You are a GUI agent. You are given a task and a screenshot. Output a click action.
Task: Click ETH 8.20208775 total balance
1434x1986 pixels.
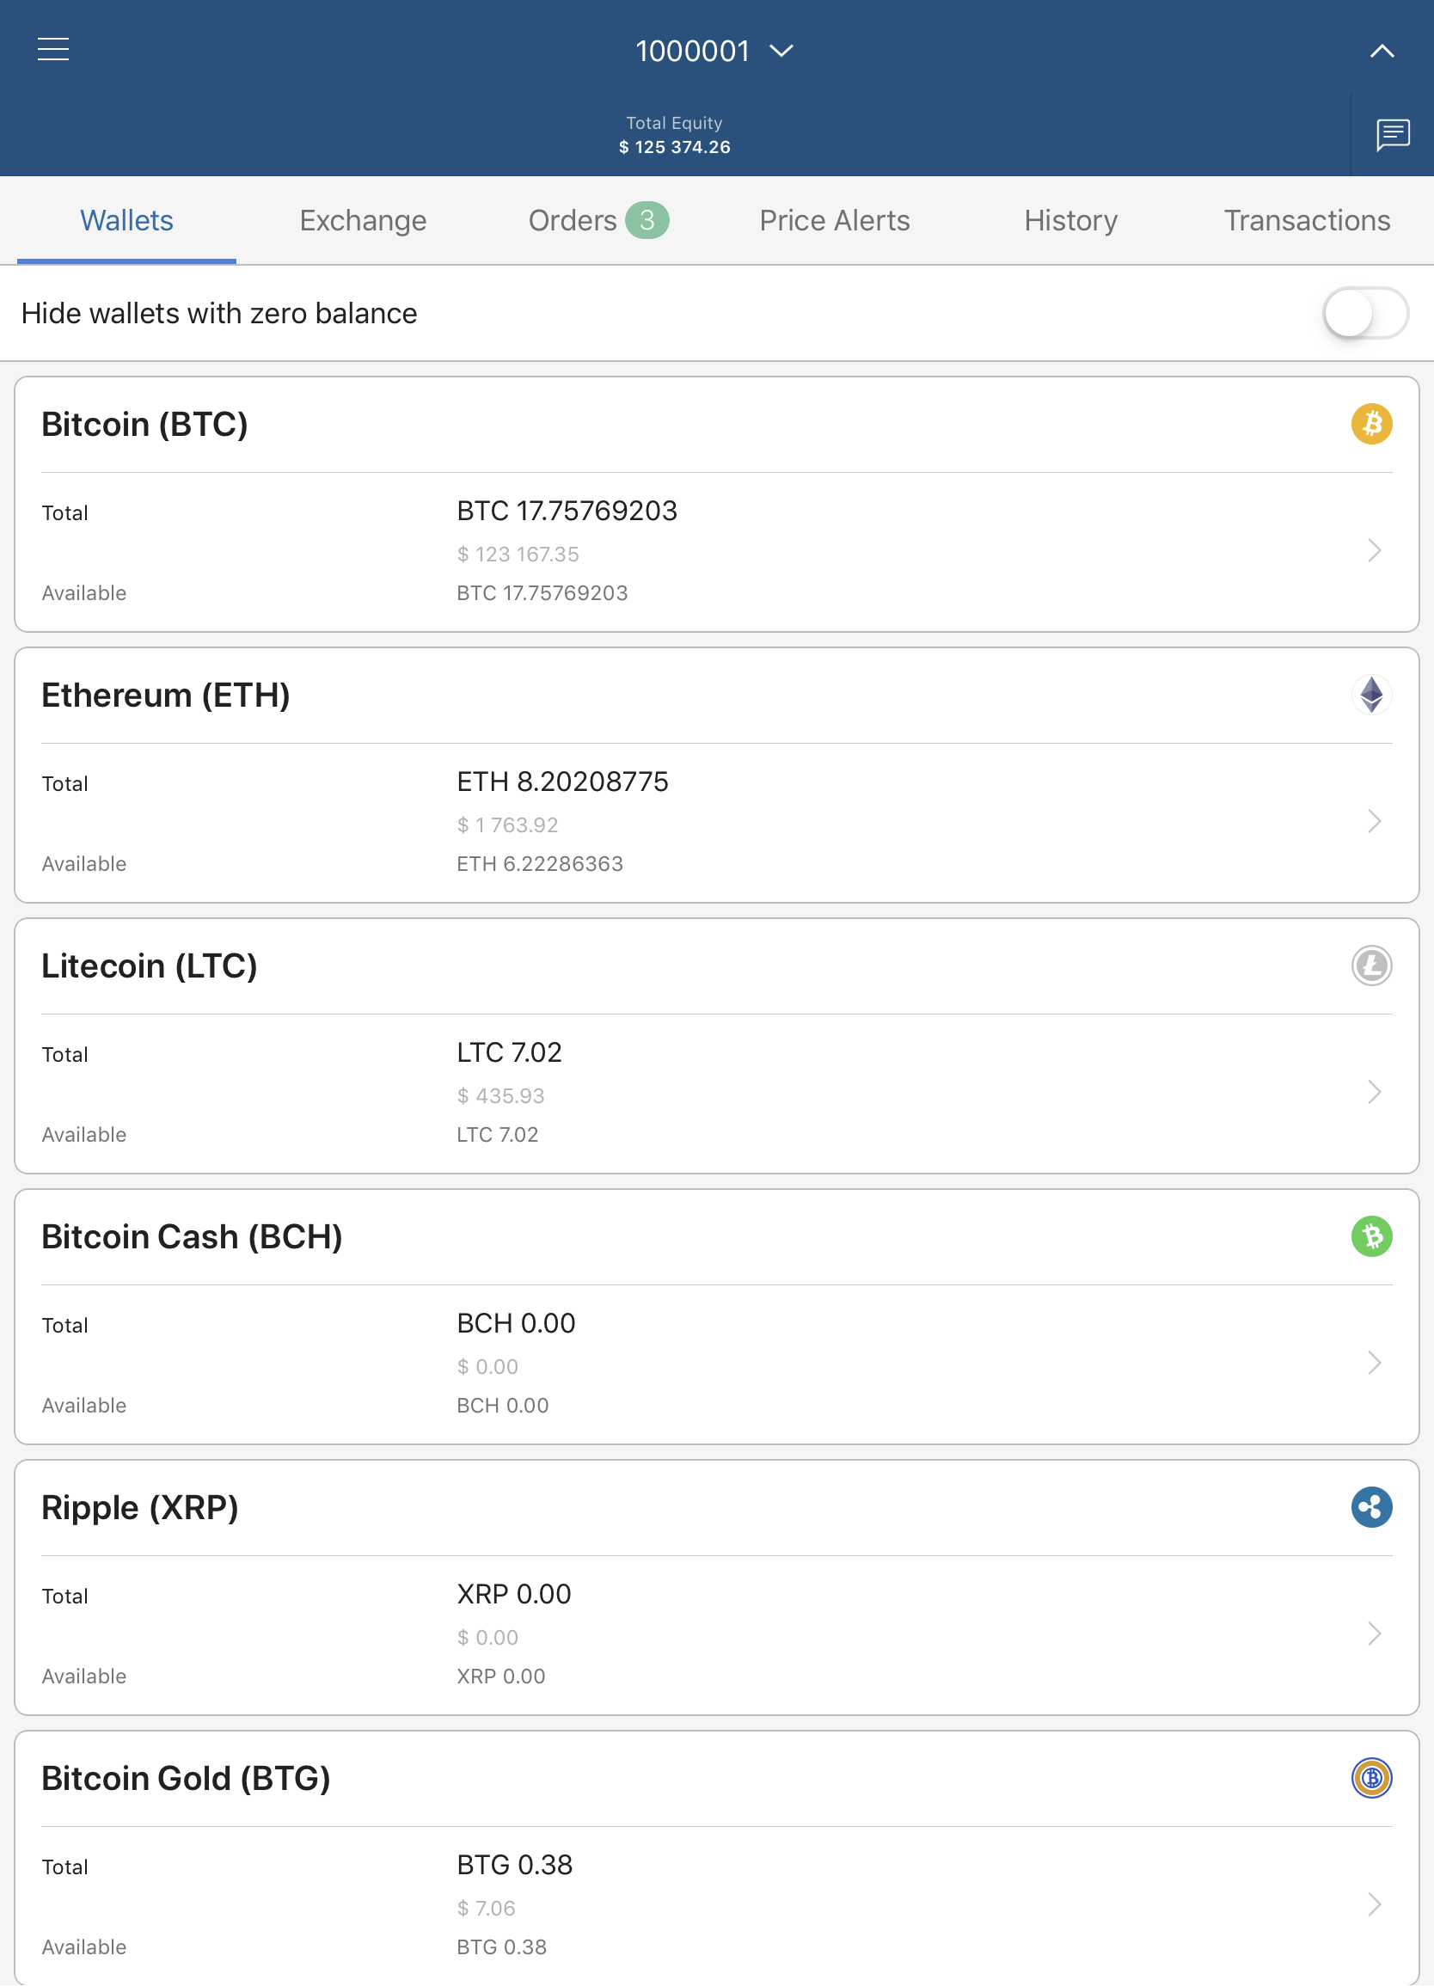(x=562, y=782)
